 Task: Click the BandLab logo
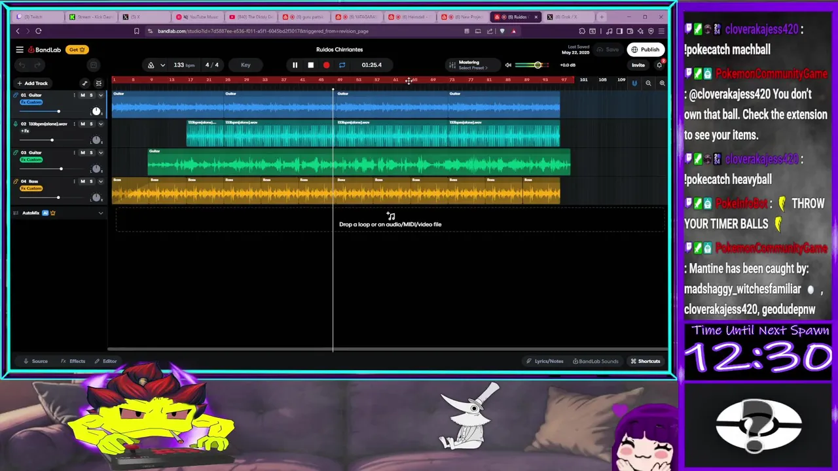[x=45, y=50]
